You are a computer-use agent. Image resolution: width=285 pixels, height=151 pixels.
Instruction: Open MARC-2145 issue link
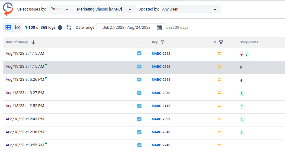pos(161,106)
